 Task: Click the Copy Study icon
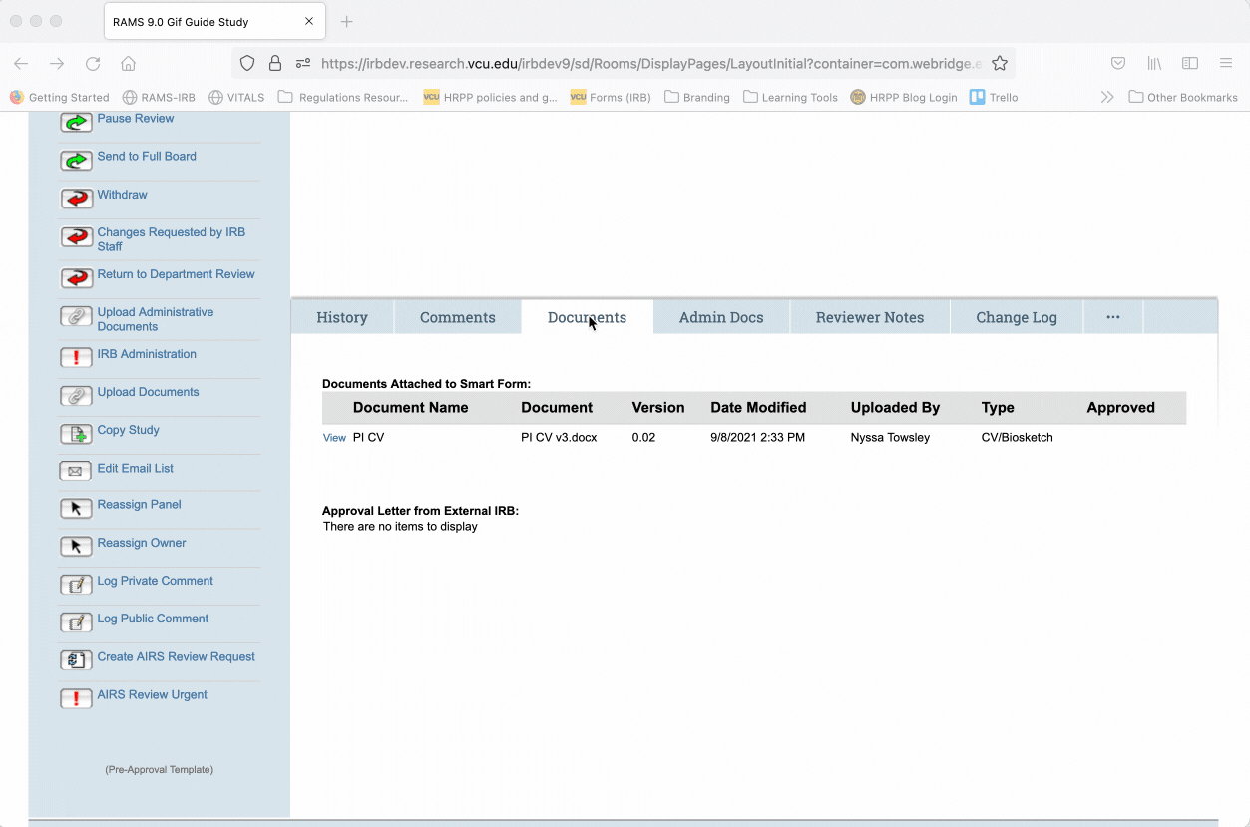click(76, 434)
